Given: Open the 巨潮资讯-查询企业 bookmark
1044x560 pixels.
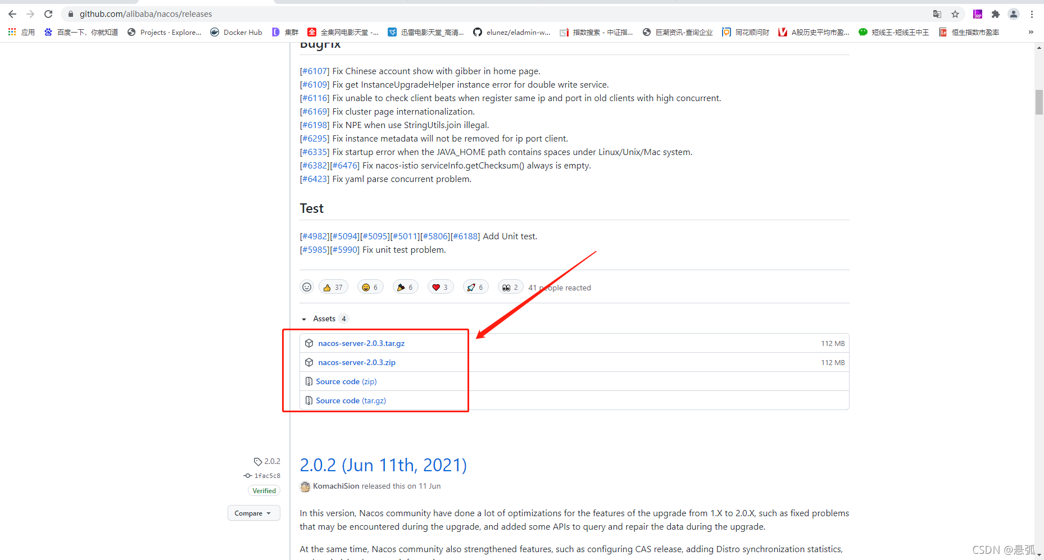Looking at the screenshot, I should tap(678, 32).
